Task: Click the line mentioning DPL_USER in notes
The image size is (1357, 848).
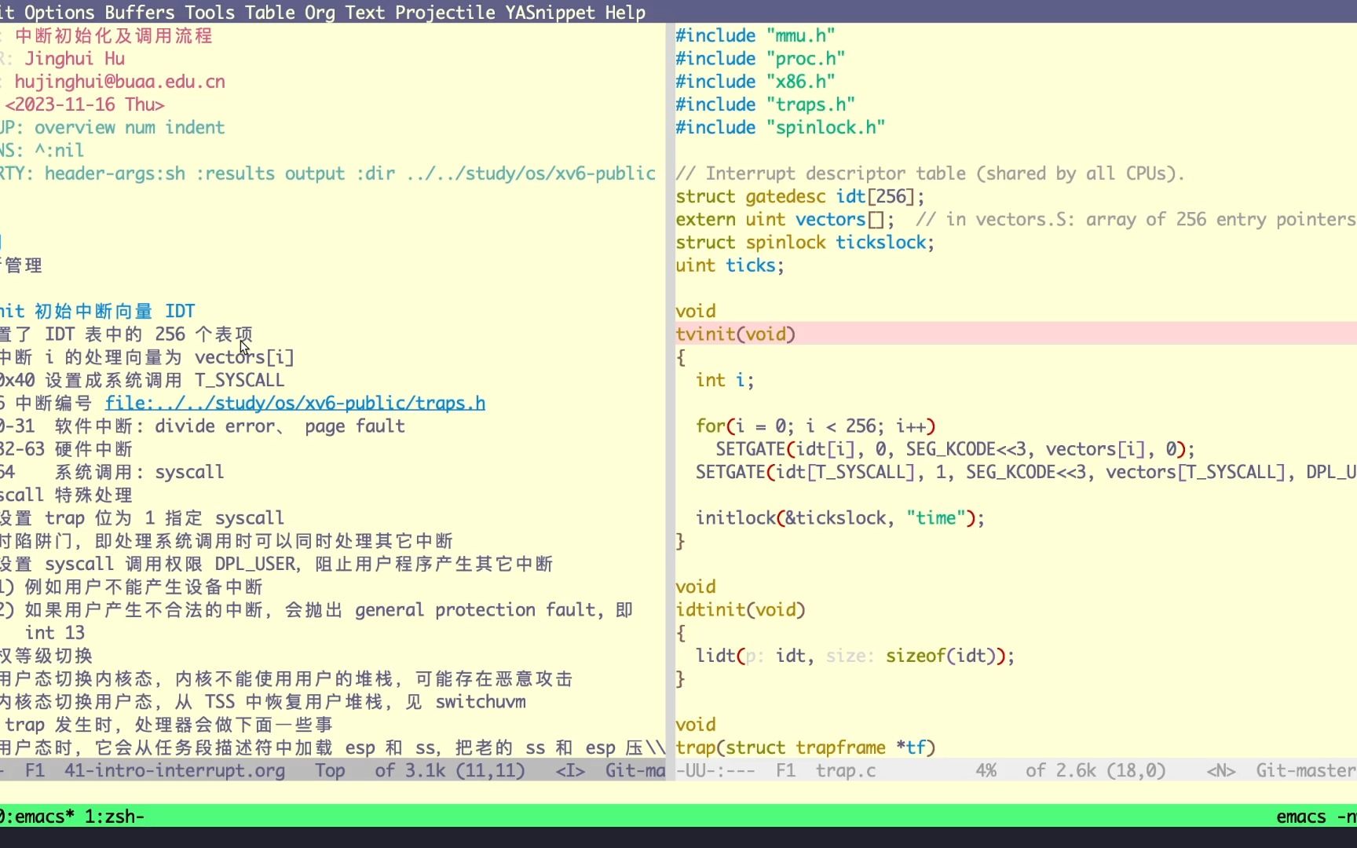Action: tap(276, 564)
